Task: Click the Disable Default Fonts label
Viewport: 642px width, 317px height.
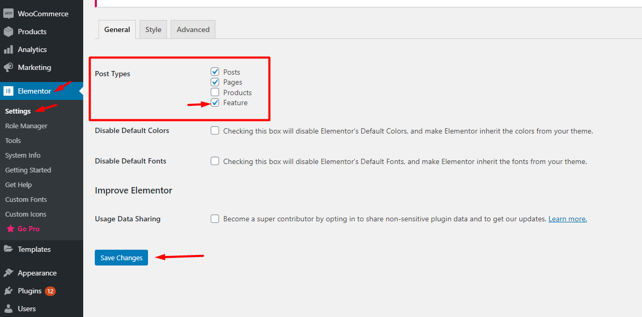Action: [x=131, y=161]
